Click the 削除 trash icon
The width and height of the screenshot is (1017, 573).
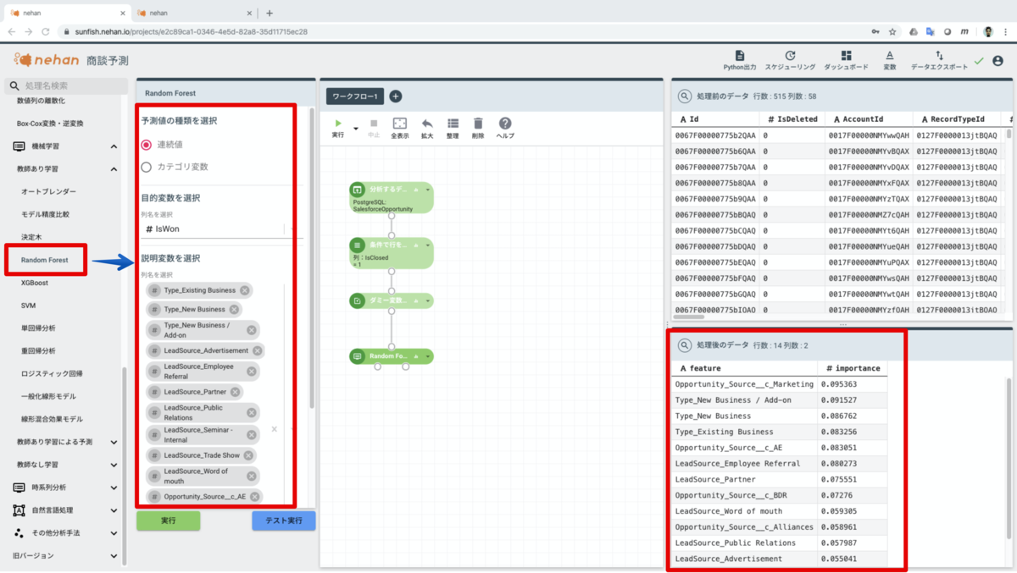[x=478, y=124]
